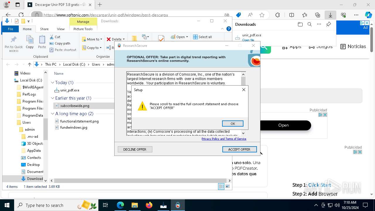Open Firefox from taskbar
The height and width of the screenshot is (211, 375).
coord(149,205)
